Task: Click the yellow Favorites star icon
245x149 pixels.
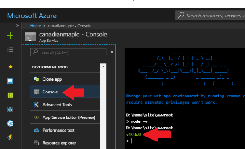Action: pyautogui.click(x=11, y=67)
